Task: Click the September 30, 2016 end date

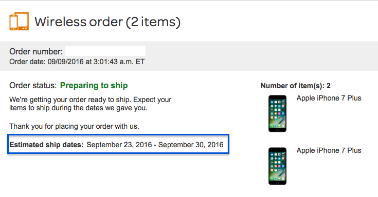Action: [191, 145]
